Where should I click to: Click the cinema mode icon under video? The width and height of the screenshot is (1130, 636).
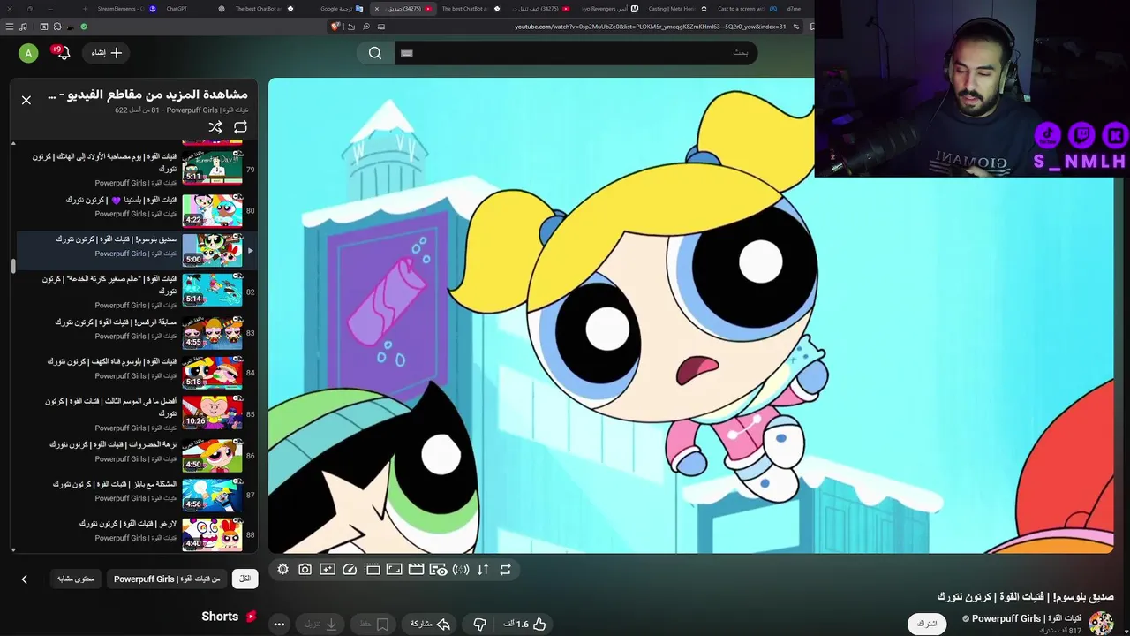pyautogui.click(x=372, y=570)
